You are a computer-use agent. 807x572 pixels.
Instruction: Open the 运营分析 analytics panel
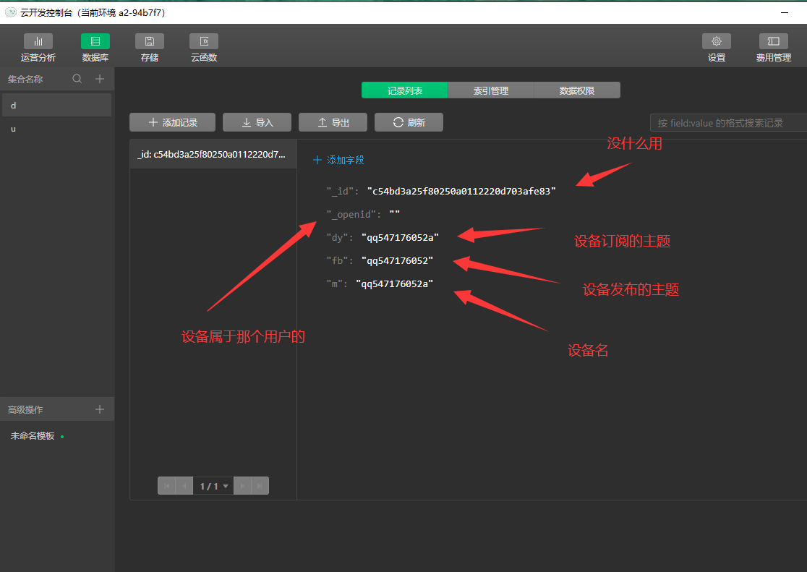38,48
